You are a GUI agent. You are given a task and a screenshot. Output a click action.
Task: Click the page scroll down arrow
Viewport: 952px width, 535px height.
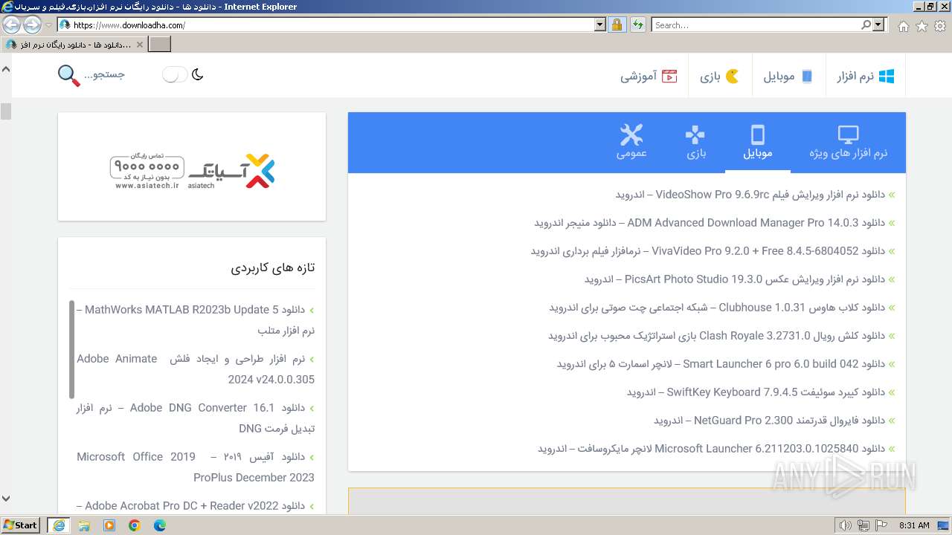[x=6, y=499]
